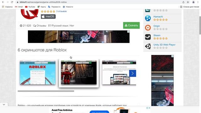This screenshot has width=201, height=113.
Task: Open Список для чтения reading list
Action: [x=189, y=7]
